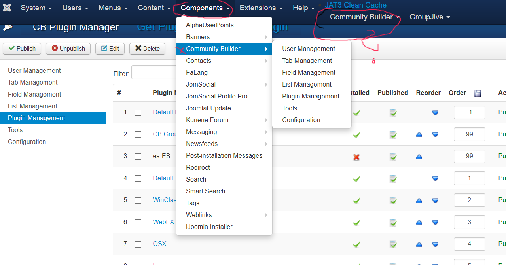The height and width of the screenshot is (265, 506).
Task: Click installed checkmark icon in row 2
Action: click(356, 134)
